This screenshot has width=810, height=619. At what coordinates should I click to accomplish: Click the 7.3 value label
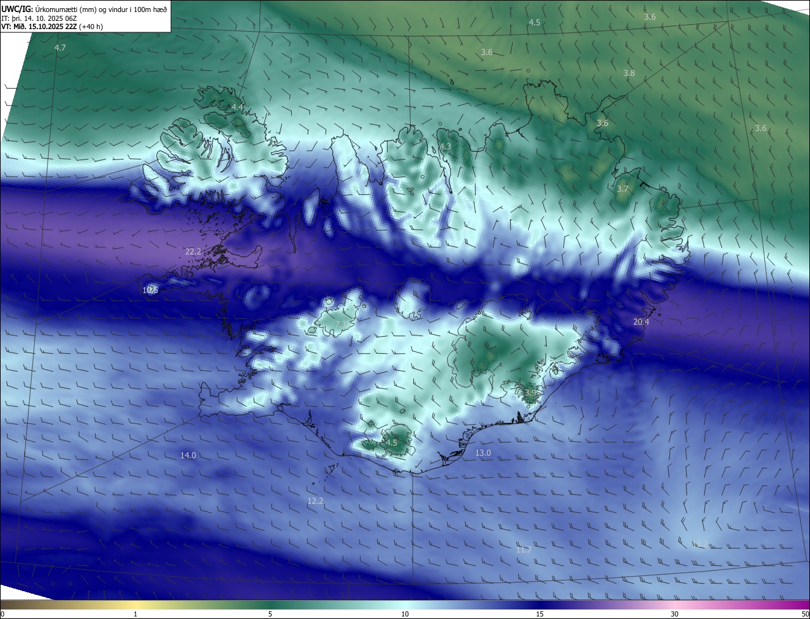pyautogui.click(x=340, y=325)
